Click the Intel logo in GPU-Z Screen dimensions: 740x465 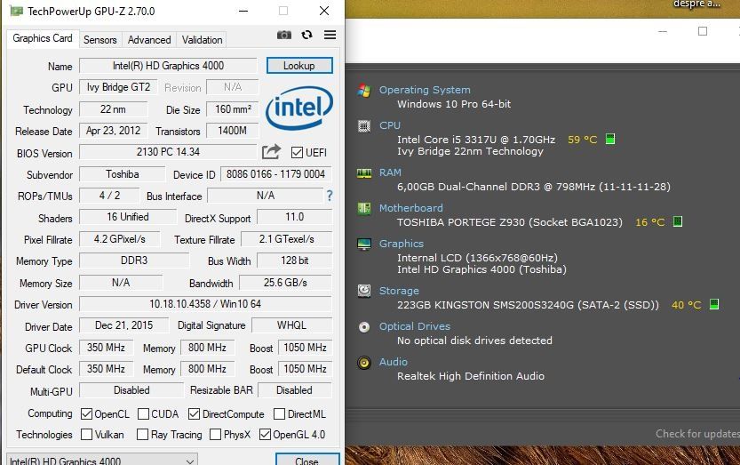coord(299,108)
